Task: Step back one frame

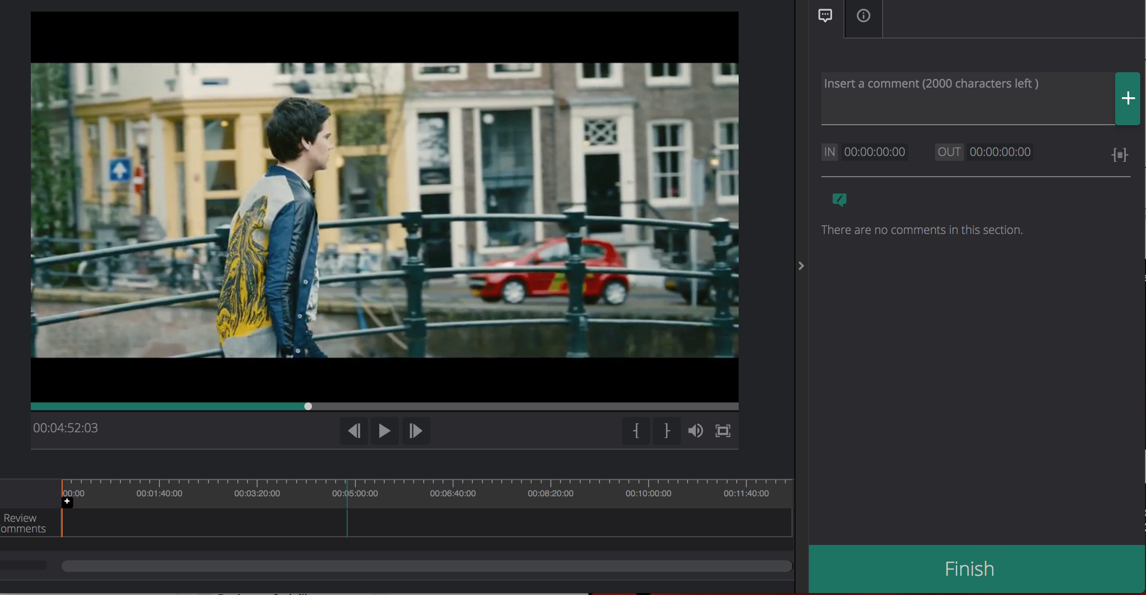Action: pos(354,431)
